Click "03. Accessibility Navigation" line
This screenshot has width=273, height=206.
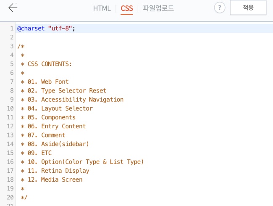(72, 100)
